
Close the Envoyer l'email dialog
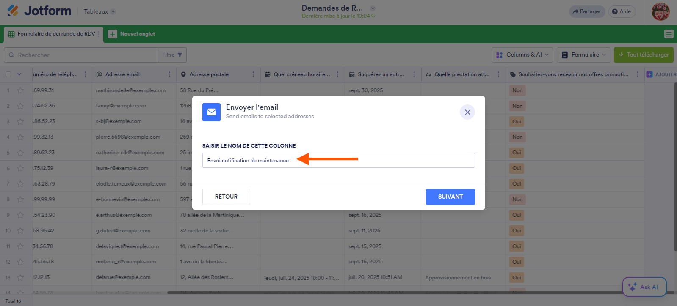point(467,112)
